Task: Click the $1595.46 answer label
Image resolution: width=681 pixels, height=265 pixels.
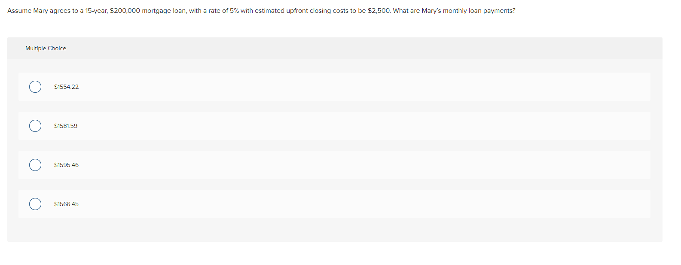Action: coord(66,164)
